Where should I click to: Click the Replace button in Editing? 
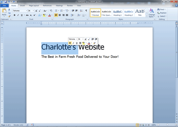pyautogui.click(x=162, y=13)
